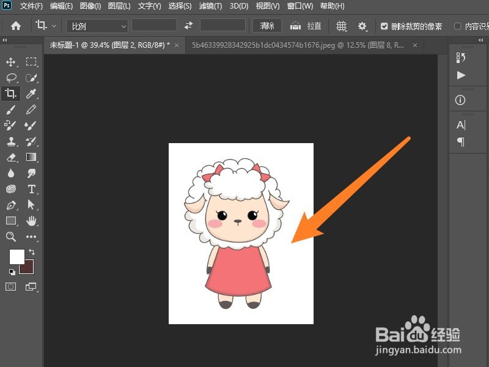This screenshot has height=367, width=489.
Task: Open the edit toolbar extra tools menu
Action: coord(31,237)
